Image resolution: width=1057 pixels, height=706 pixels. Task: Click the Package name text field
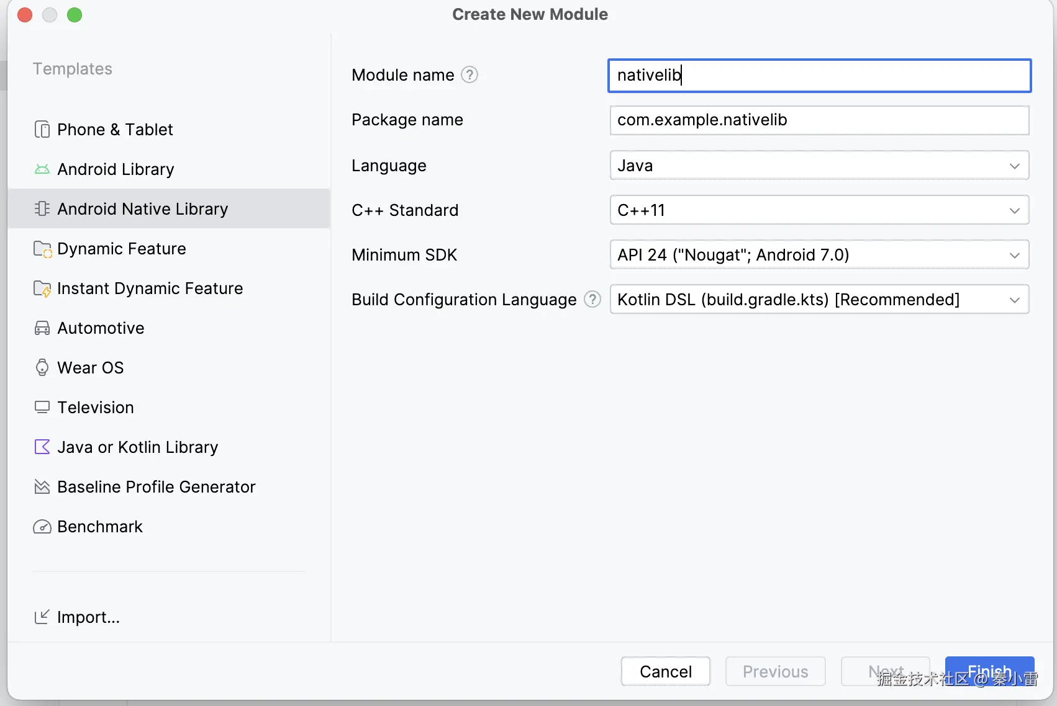pyautogui.click(x=819, y=120)
